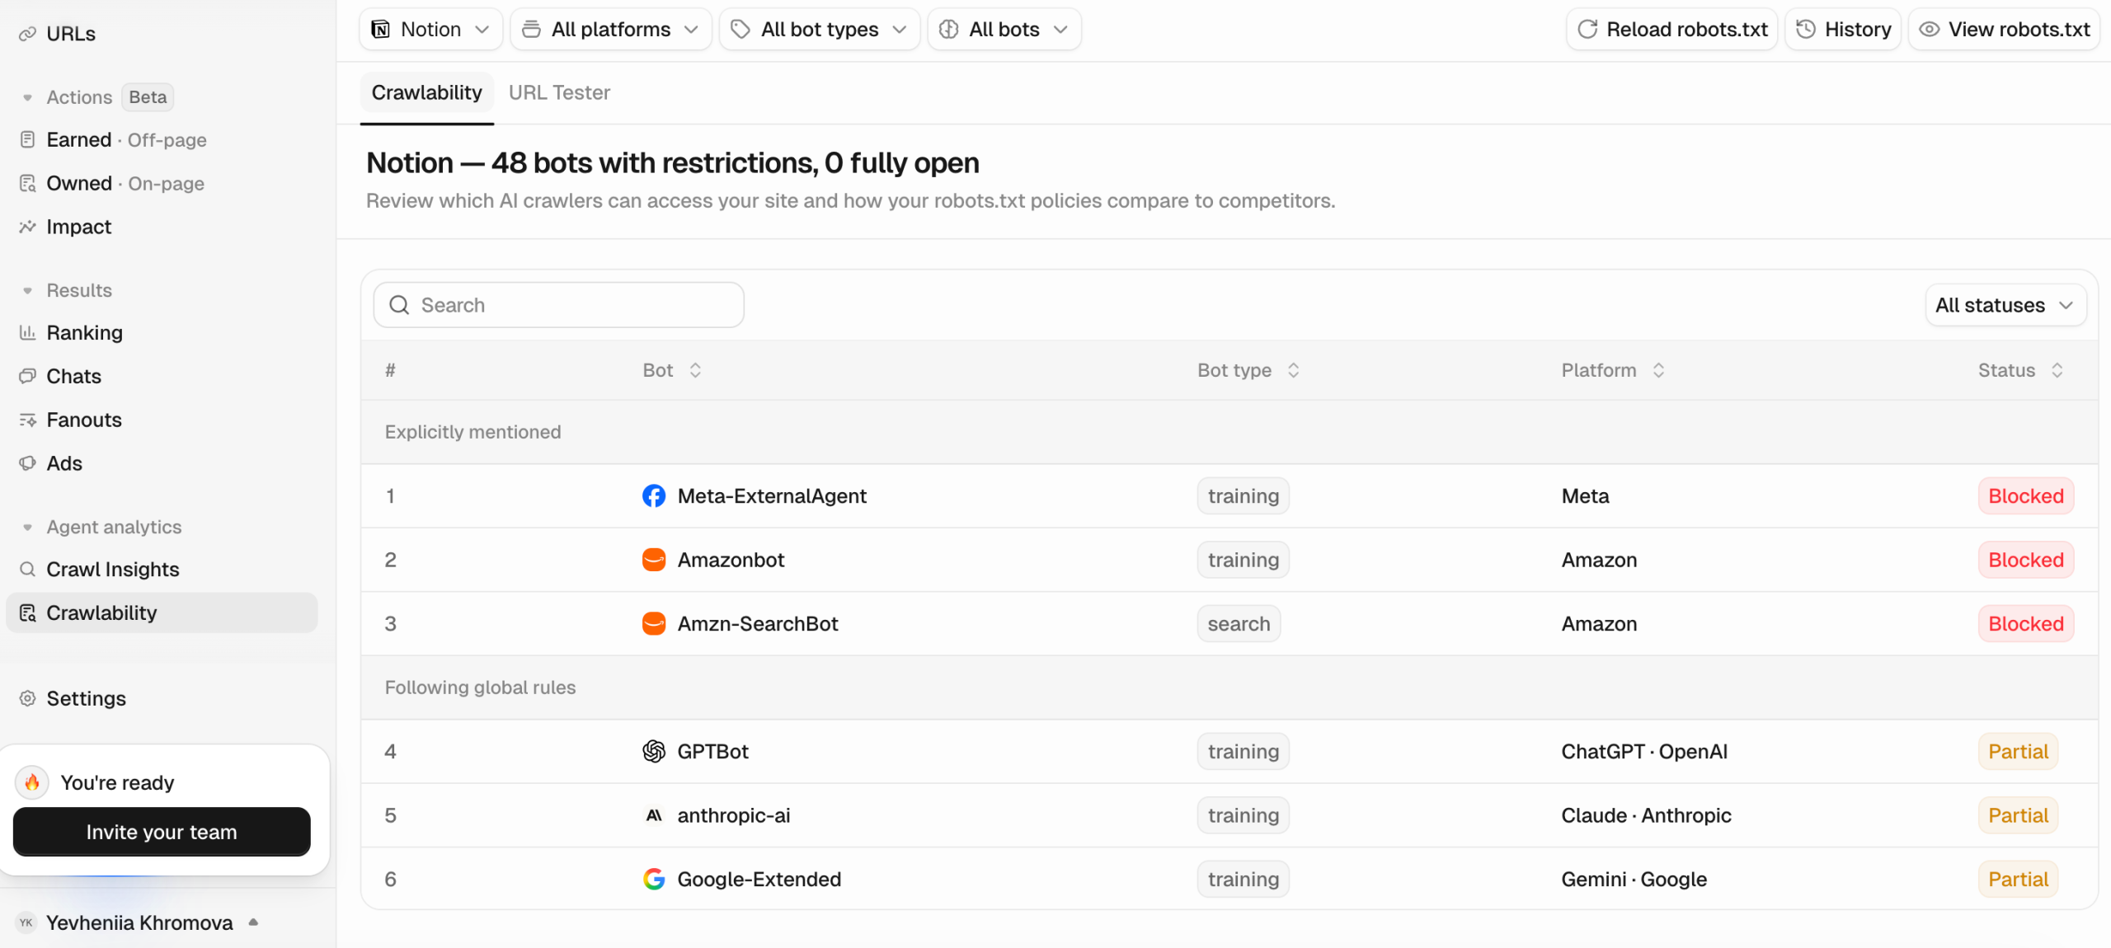2111x948 pixels.
Task: Open the All bots dropdown
Action: [x=1004, y=30]
